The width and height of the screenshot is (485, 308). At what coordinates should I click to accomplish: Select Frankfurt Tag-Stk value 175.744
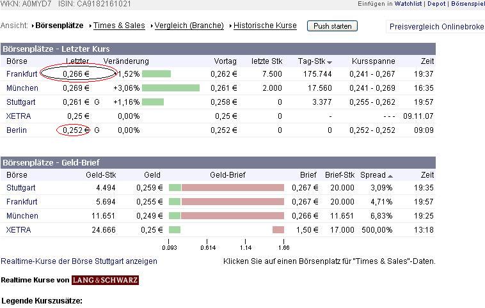(317, 74)
